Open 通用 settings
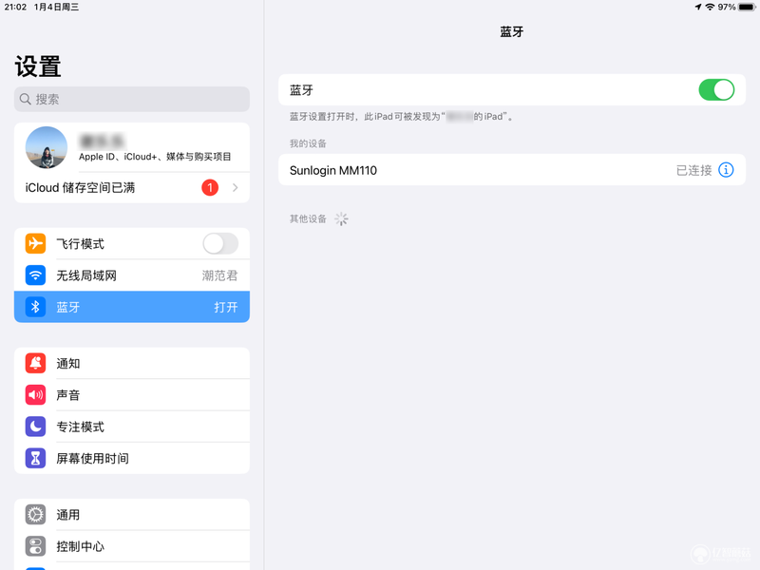Image resolution: width=760 pixels, height=570 pixels. point(132,514)
